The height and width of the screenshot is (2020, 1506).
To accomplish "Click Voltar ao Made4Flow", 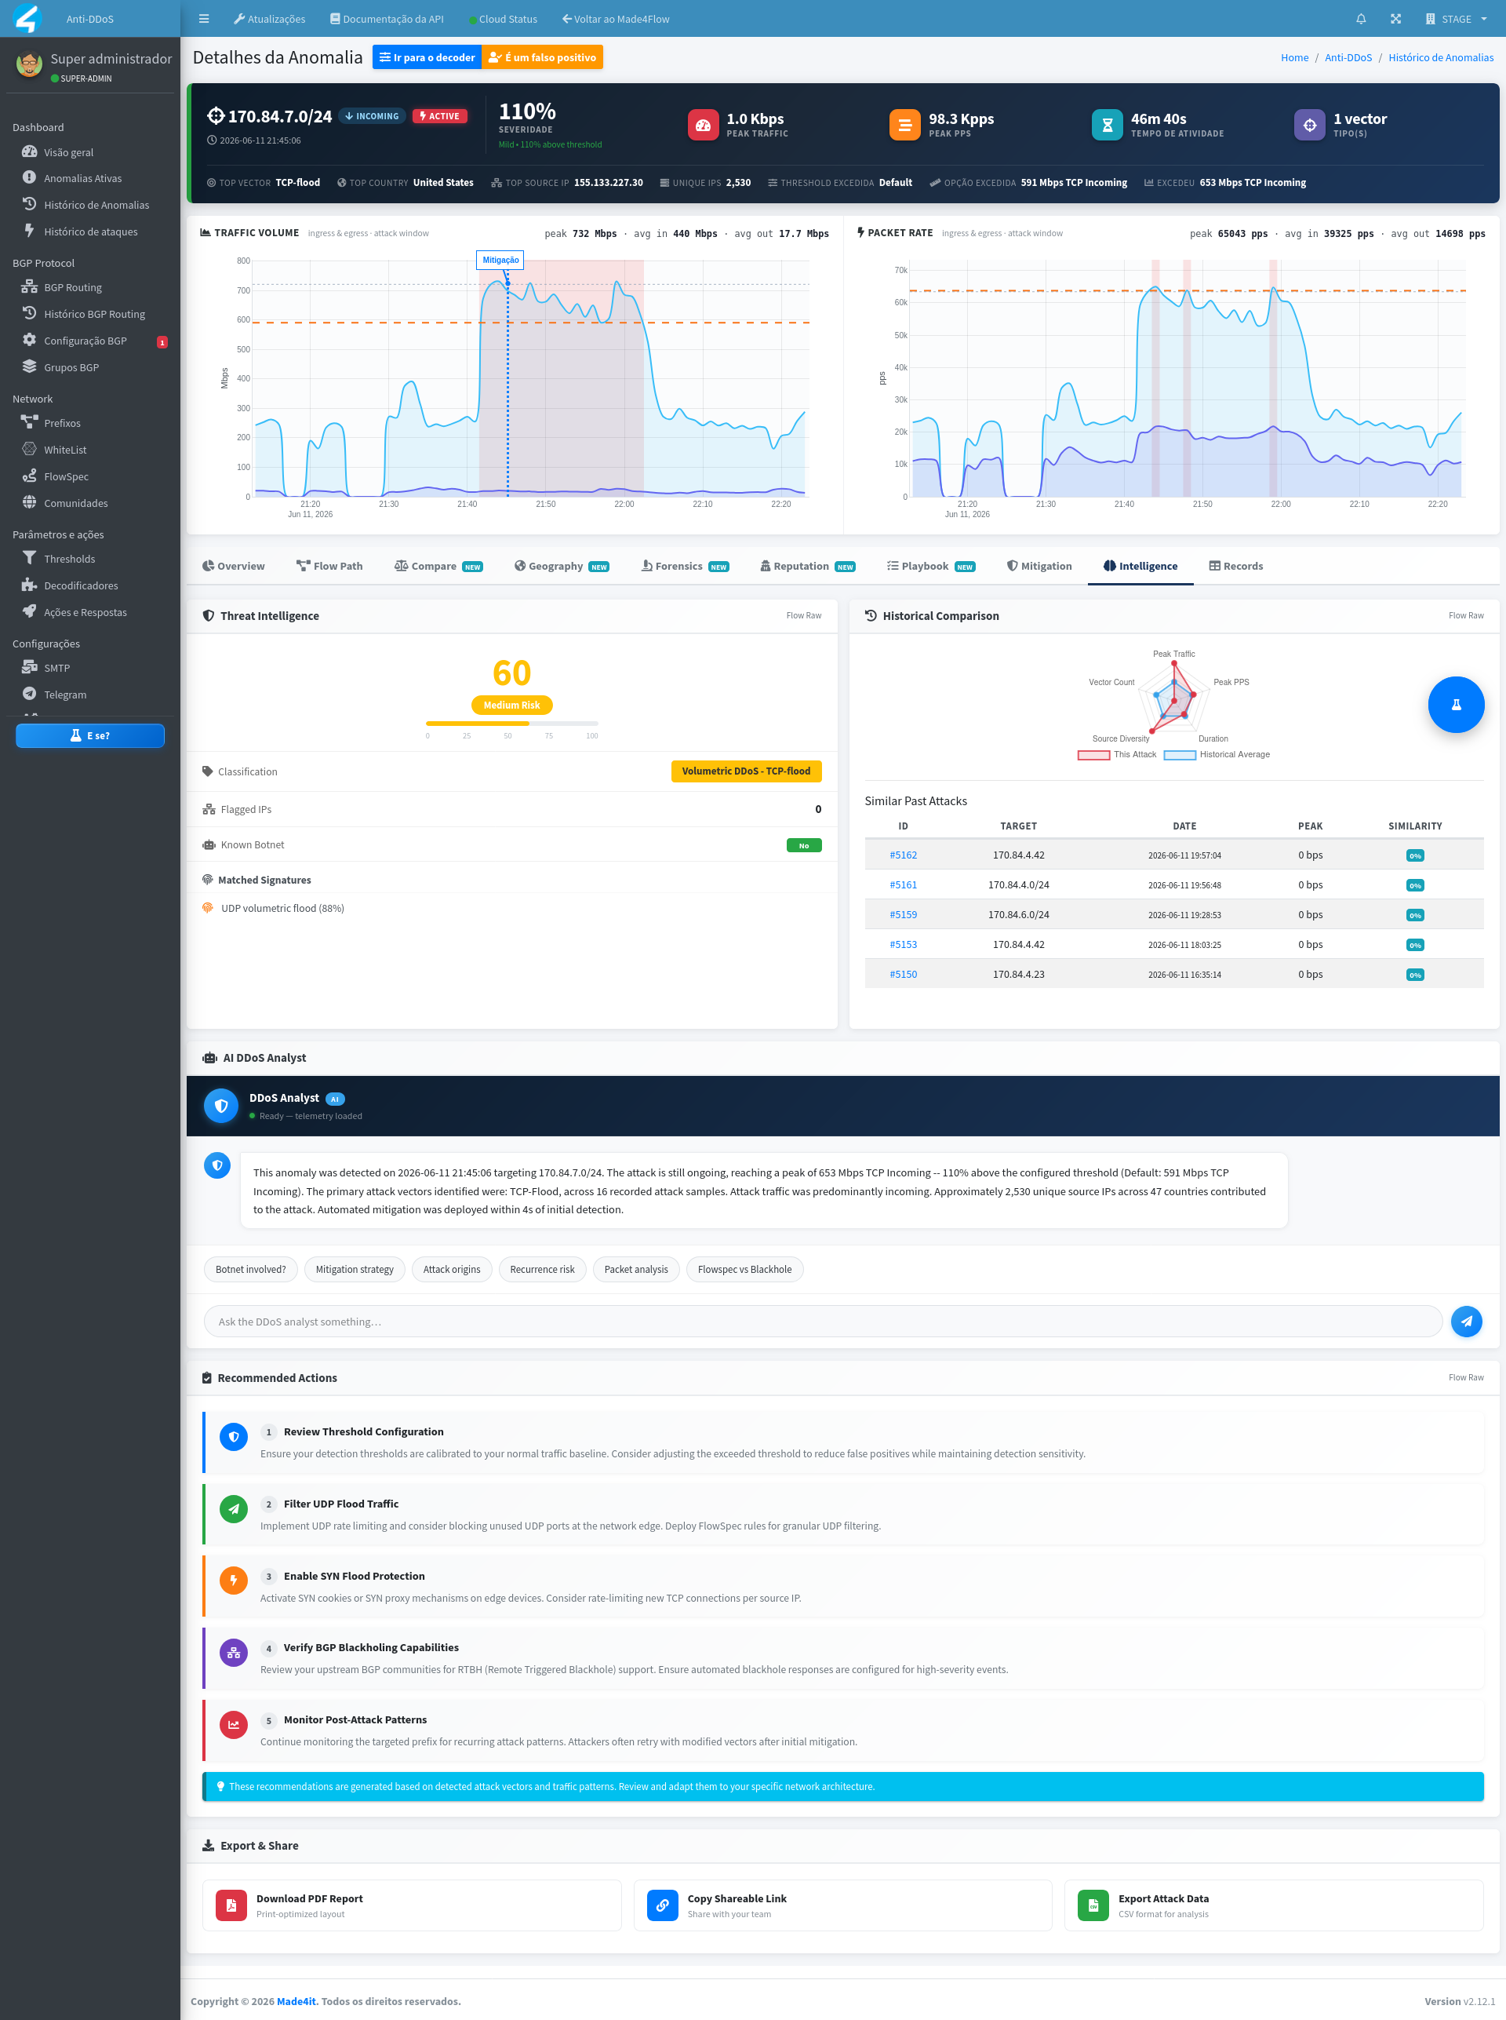I will point(617,18).
